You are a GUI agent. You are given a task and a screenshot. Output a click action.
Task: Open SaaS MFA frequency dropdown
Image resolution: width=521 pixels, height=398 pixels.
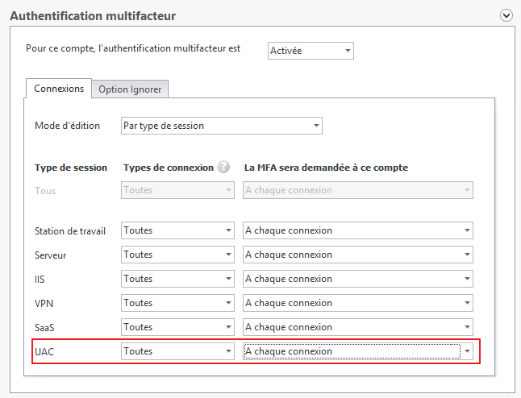click(x=358, y=327)
